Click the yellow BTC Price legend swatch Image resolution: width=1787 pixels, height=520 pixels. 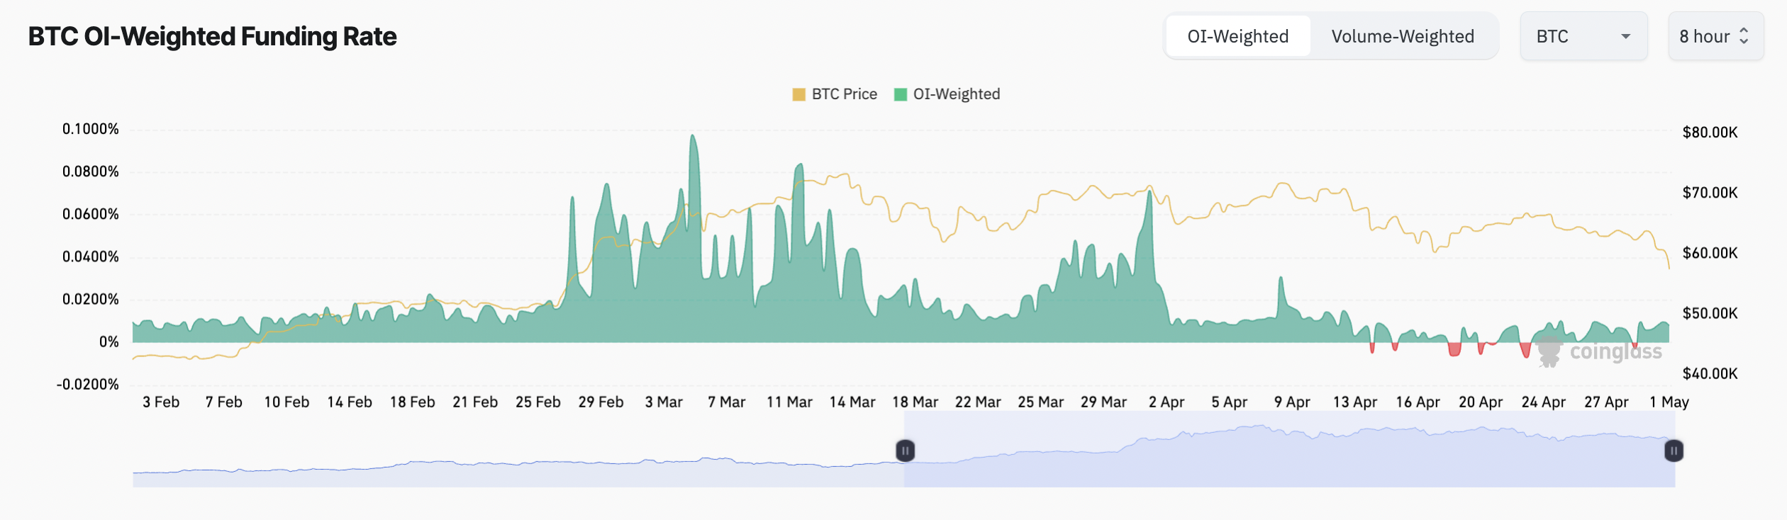coord(798,95)
